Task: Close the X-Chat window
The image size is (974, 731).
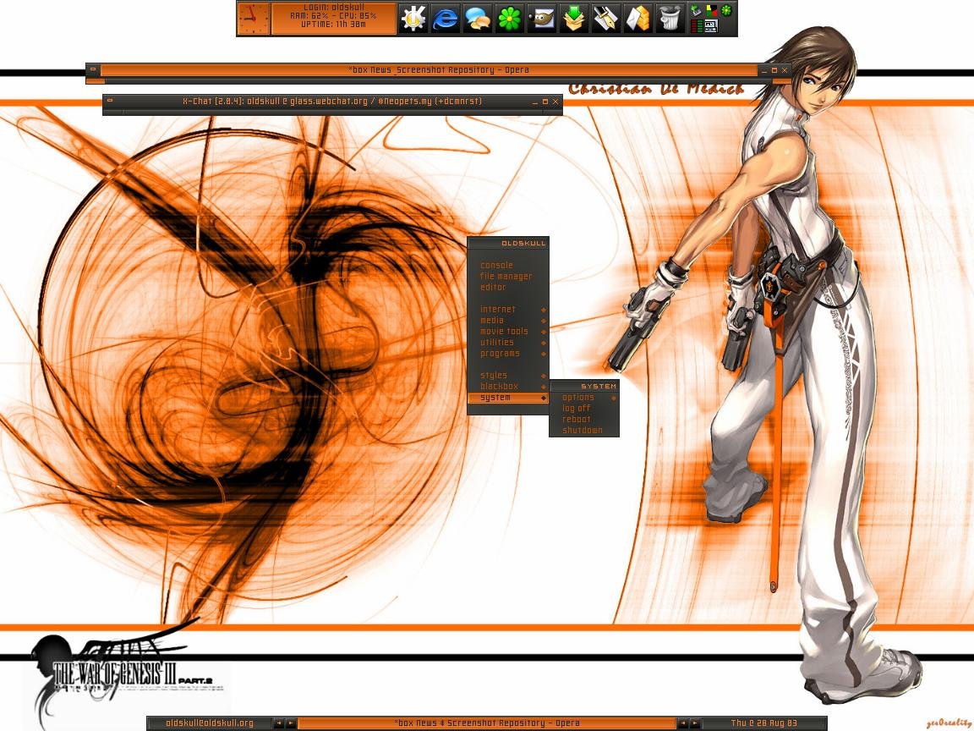Action: coord(556,102)
